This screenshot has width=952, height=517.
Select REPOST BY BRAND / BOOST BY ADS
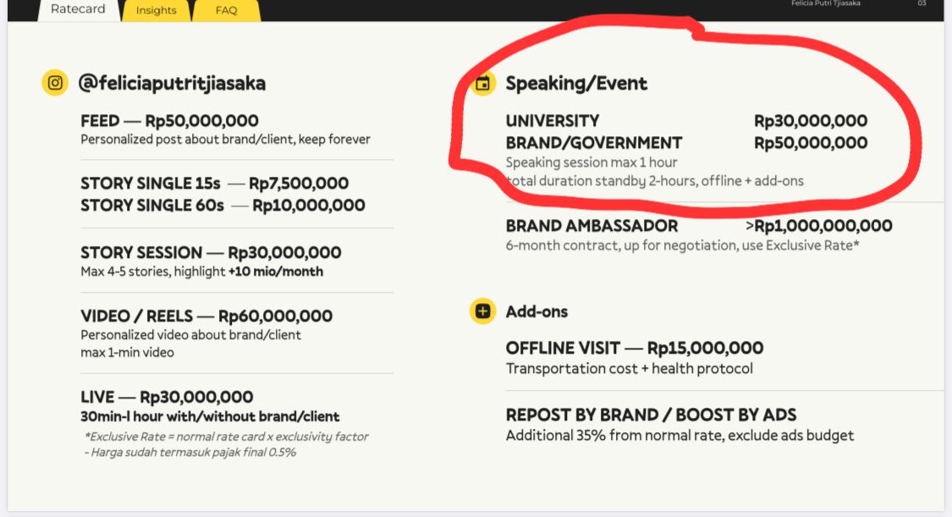pos(651,415)
